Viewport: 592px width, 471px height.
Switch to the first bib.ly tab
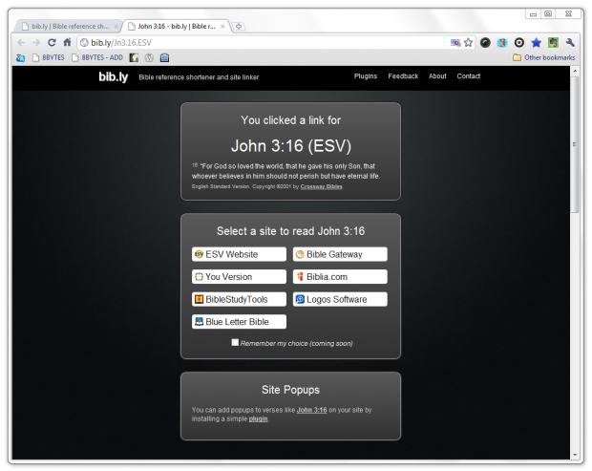point(68,27)
